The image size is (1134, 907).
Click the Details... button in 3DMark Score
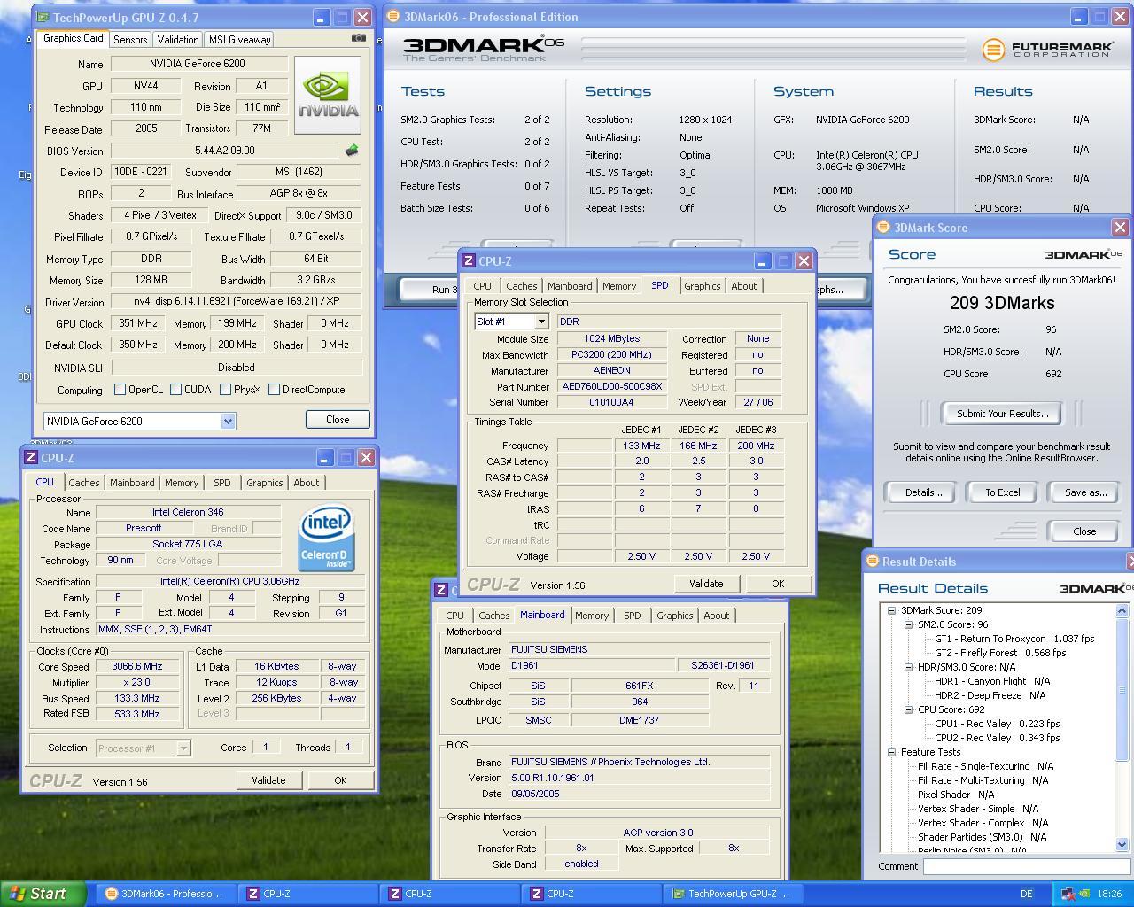(923, 492)
